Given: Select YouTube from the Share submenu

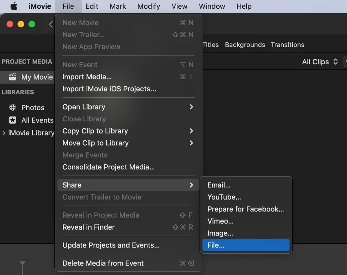Looking at the screenshot, I should click(224, 197).
